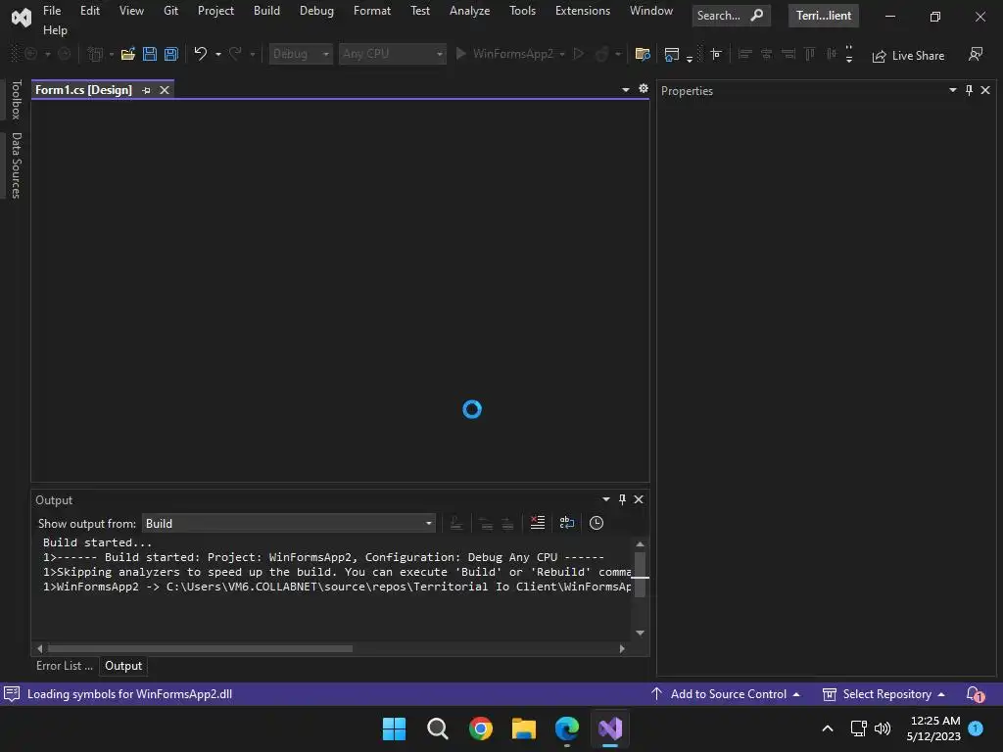
Task: Click Visual Studio taskbar icon
Action: coord(610,728)
